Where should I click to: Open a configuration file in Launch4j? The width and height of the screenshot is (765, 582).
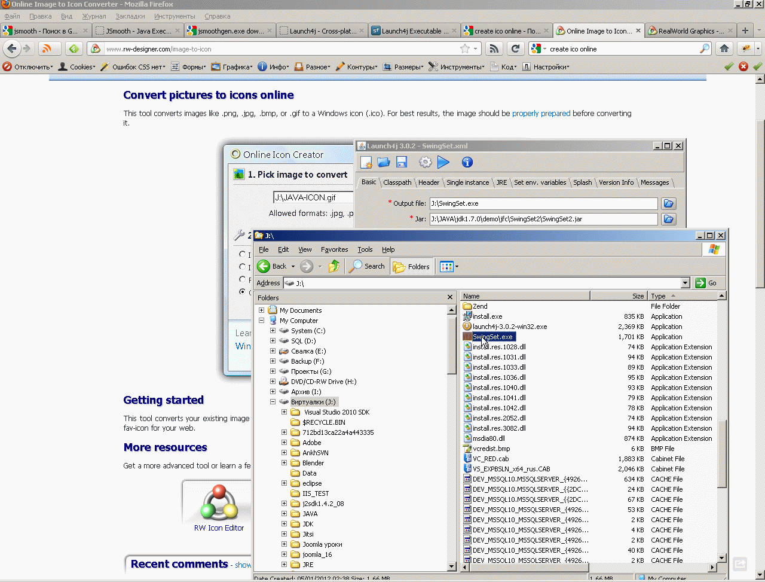tap(384, 162)
